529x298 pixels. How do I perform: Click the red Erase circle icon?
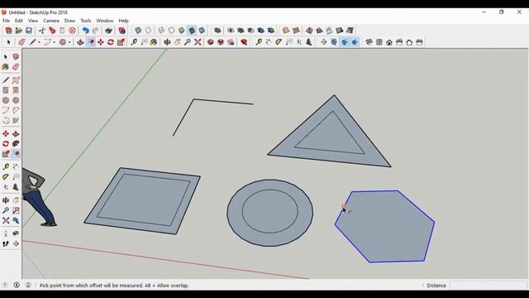(72, 31)
